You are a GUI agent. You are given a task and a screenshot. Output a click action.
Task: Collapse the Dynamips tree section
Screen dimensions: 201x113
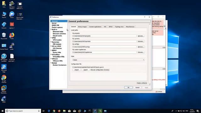(x=51, y=42)
